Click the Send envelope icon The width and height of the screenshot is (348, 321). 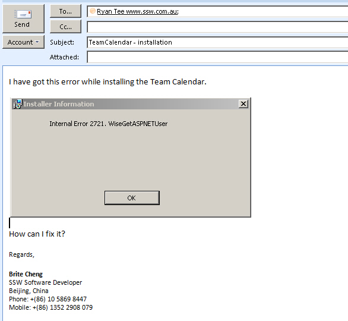(23, 15)
